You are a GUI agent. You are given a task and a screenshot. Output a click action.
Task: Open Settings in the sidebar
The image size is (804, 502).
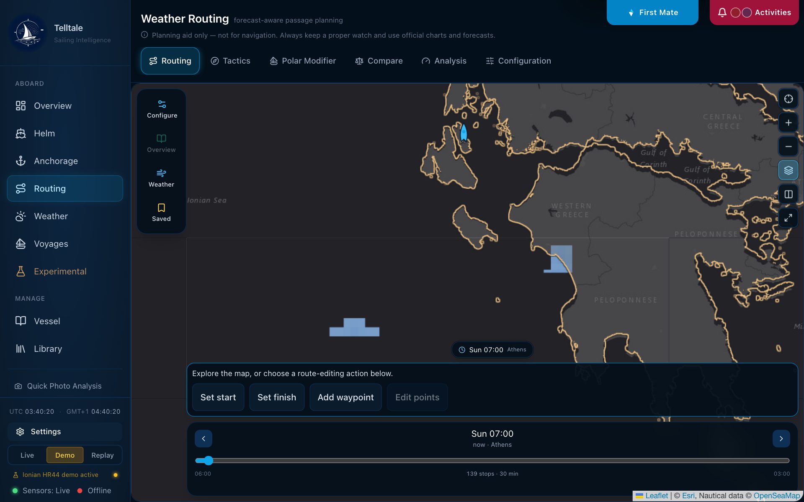65,432
